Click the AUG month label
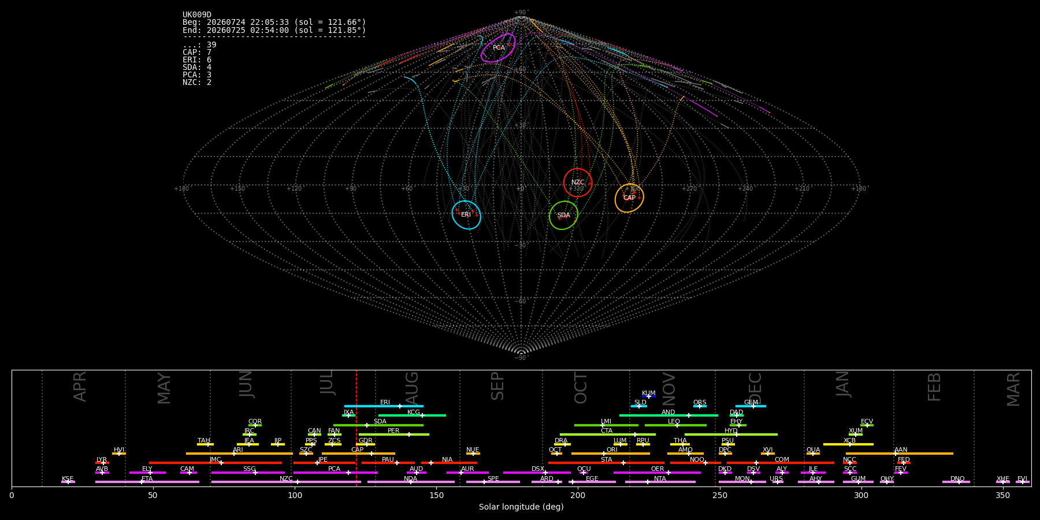The height and width of the screenshot is (520, 1040). point(412,388)
